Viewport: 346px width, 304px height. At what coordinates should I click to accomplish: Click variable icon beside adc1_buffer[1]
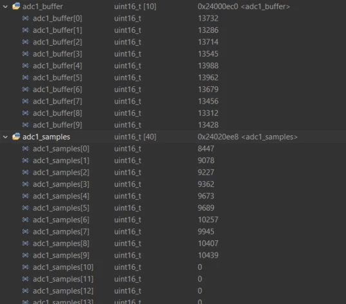point(25,30)
